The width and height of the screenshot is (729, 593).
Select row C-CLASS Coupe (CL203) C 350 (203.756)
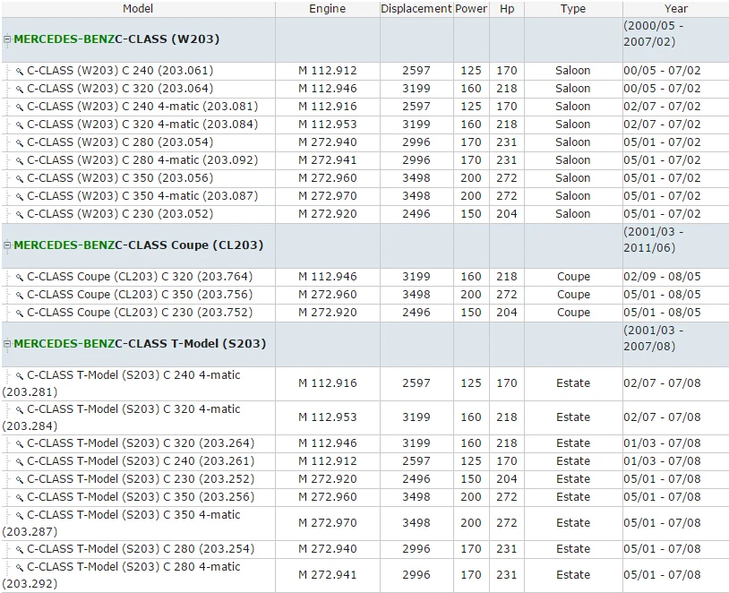(365, 295)
